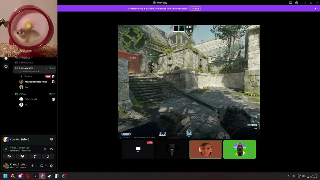Open the Help question mark icon

[296, 3]
